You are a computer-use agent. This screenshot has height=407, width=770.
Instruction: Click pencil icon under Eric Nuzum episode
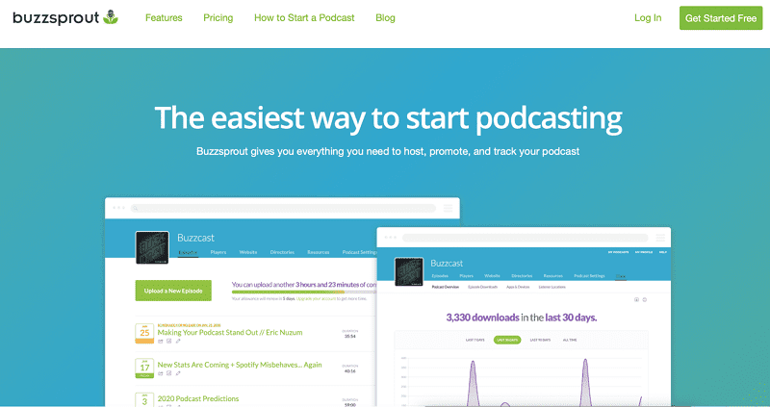click(x=178, y=342)
